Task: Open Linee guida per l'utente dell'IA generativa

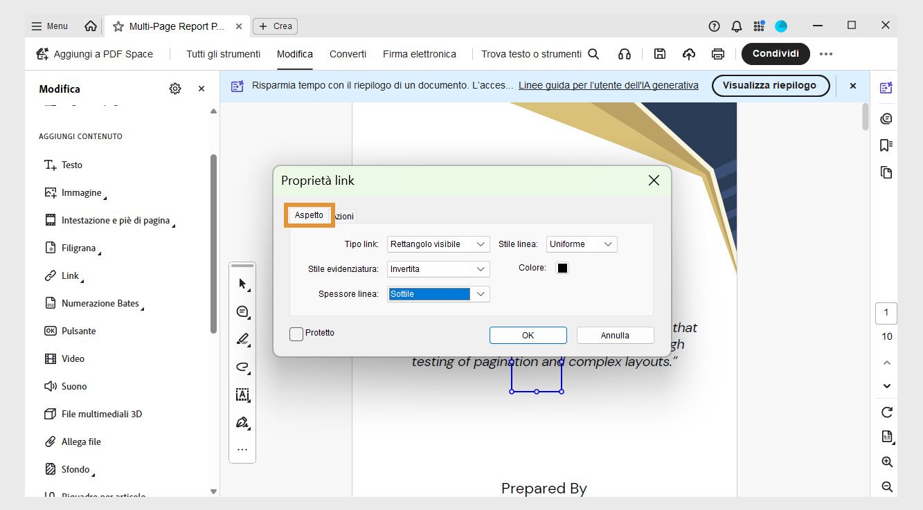Action: click(608, 85)
